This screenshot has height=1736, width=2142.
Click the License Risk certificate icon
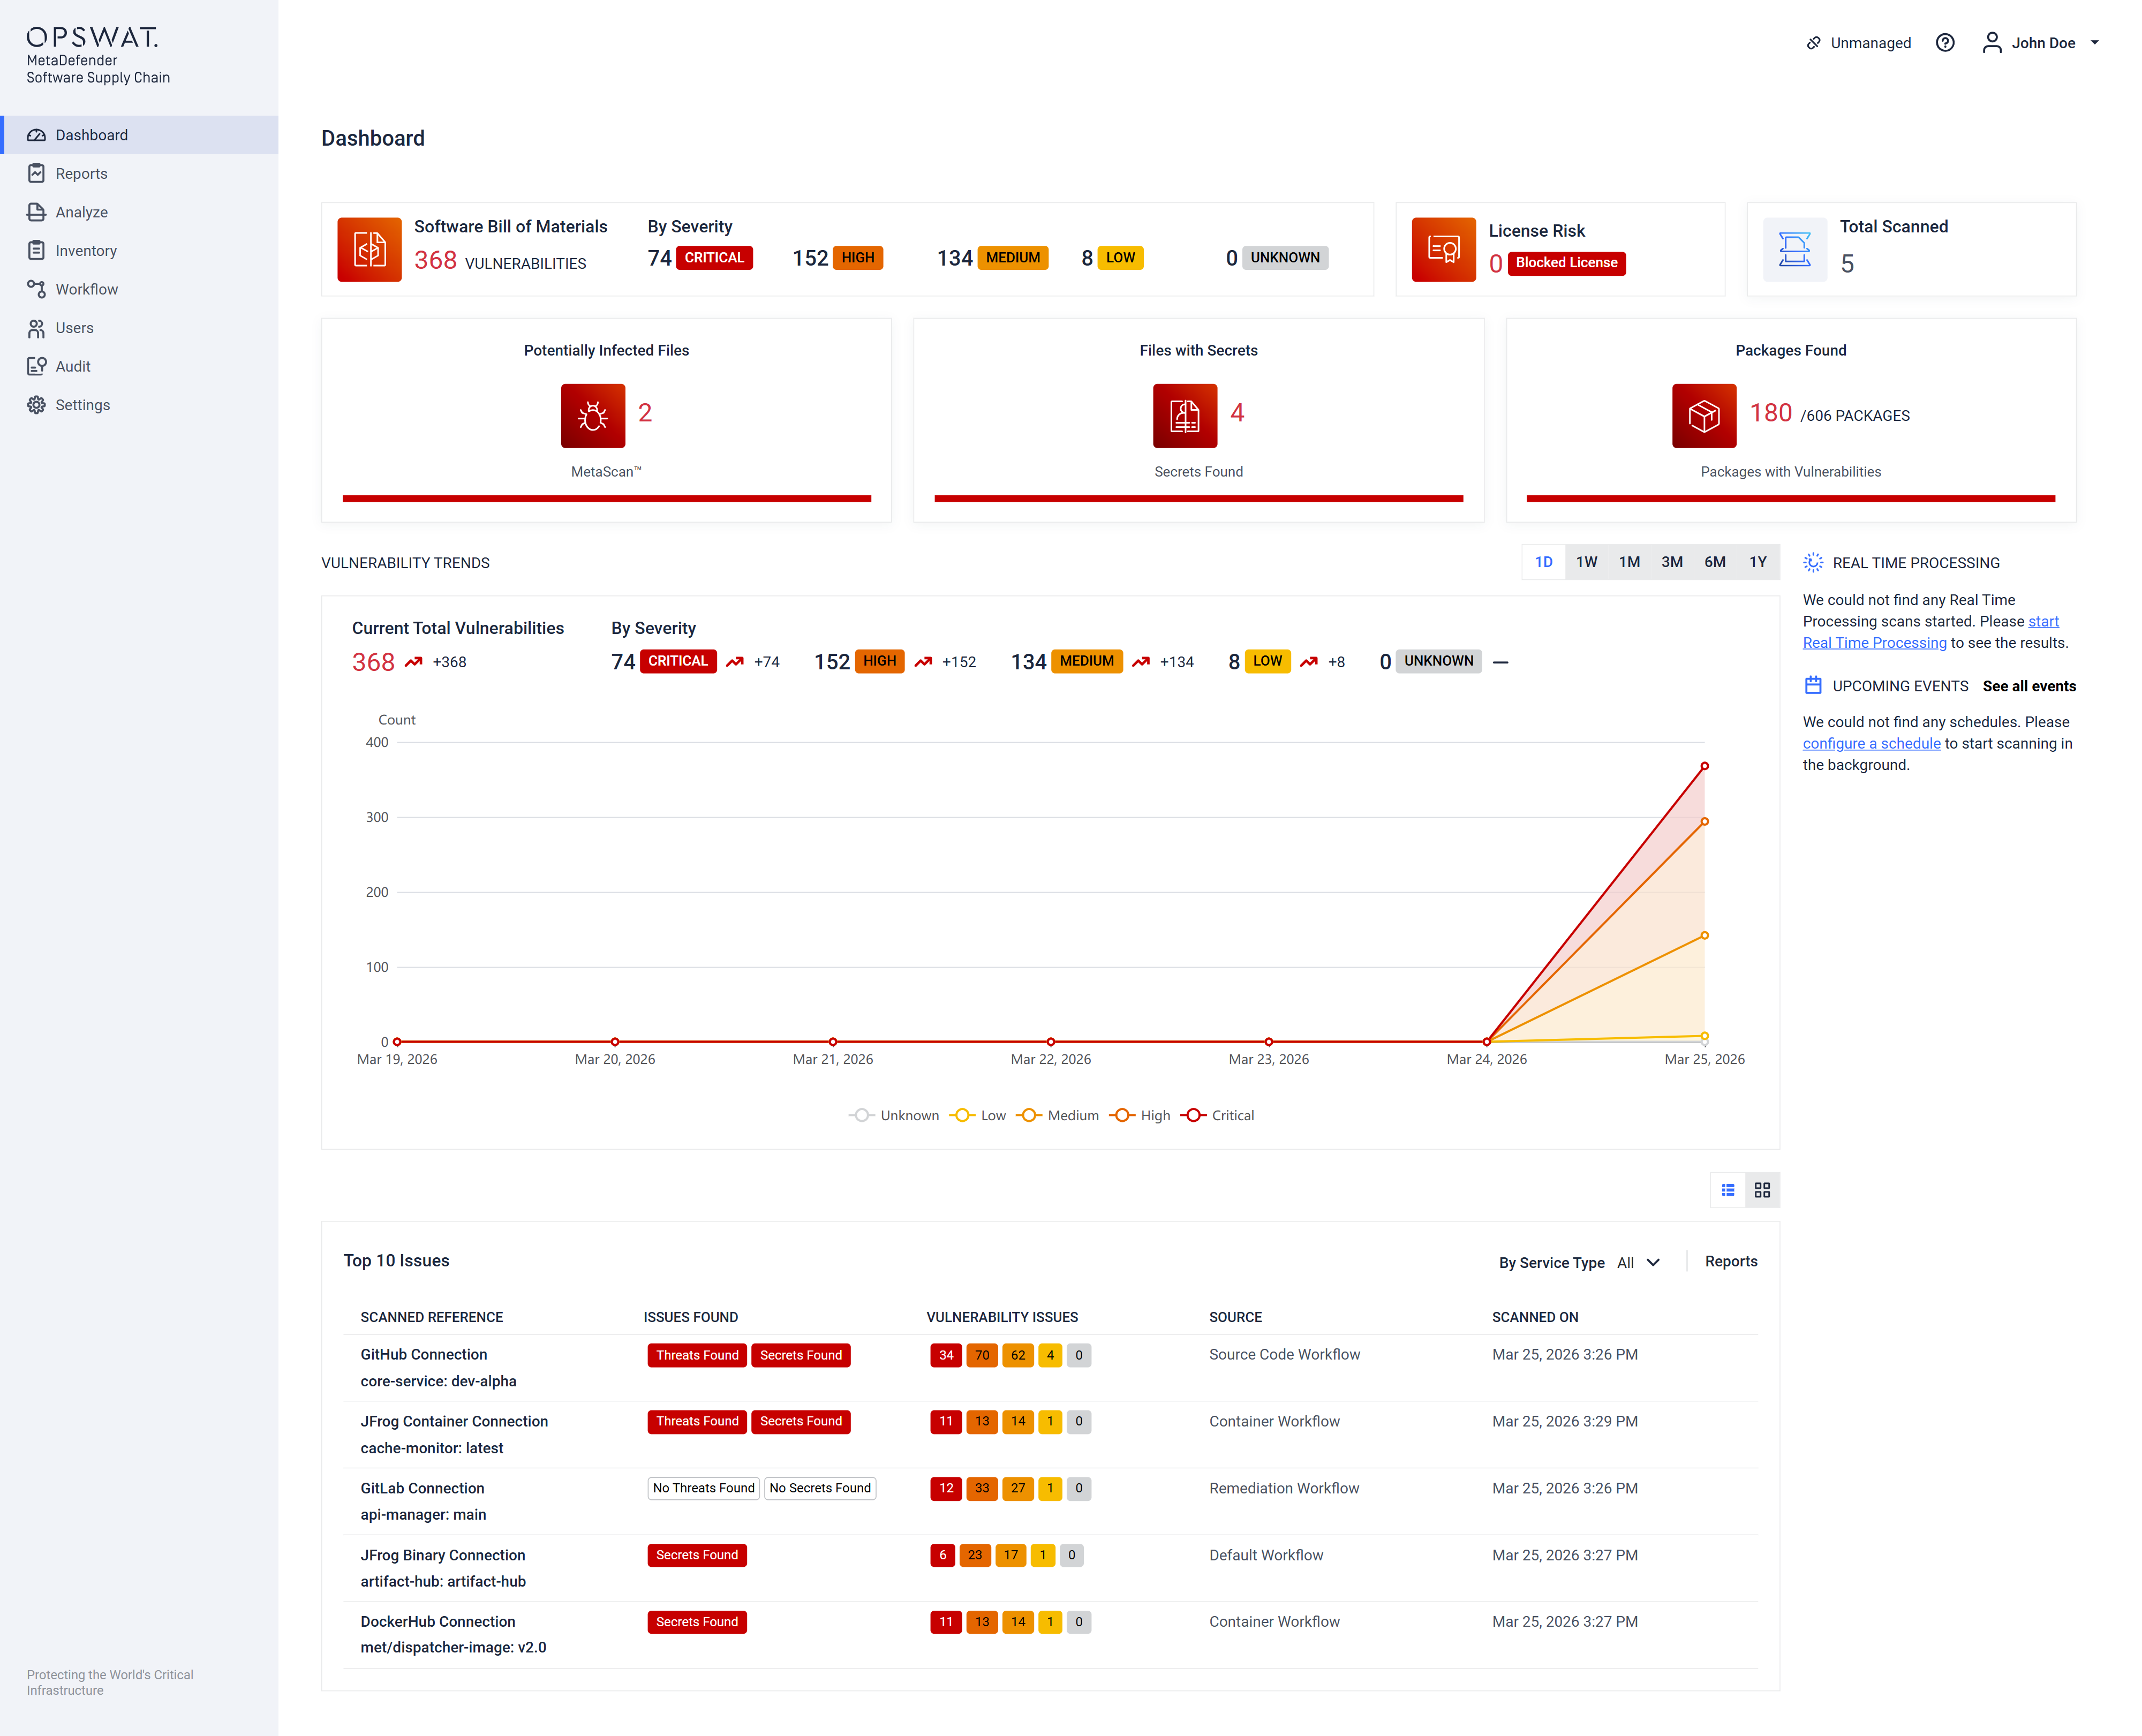tap(1443, 249)
